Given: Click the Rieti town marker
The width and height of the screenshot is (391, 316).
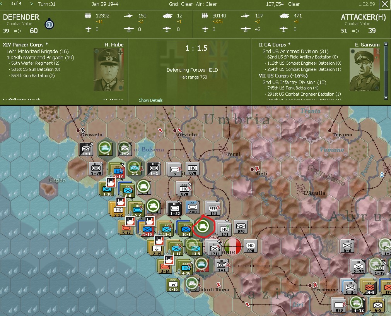Looking at the screenshot, I should (252, 169).
